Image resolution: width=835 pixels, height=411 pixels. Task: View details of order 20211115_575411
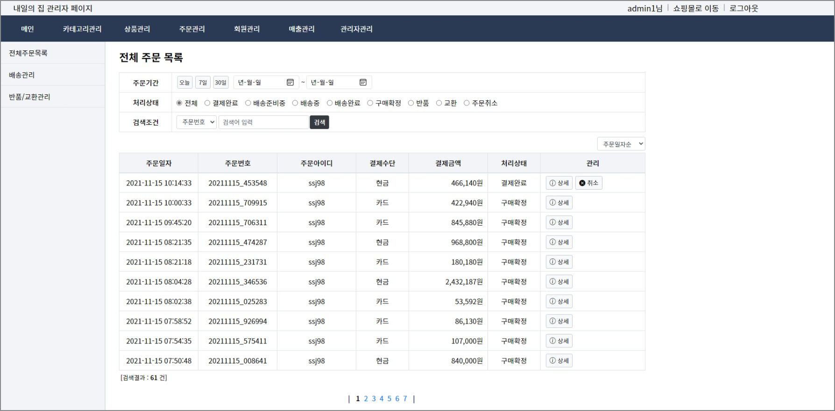tap(559, 341)
